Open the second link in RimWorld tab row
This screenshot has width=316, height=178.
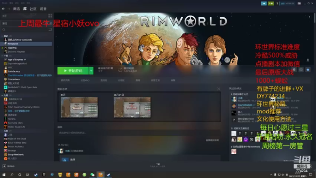85,80
